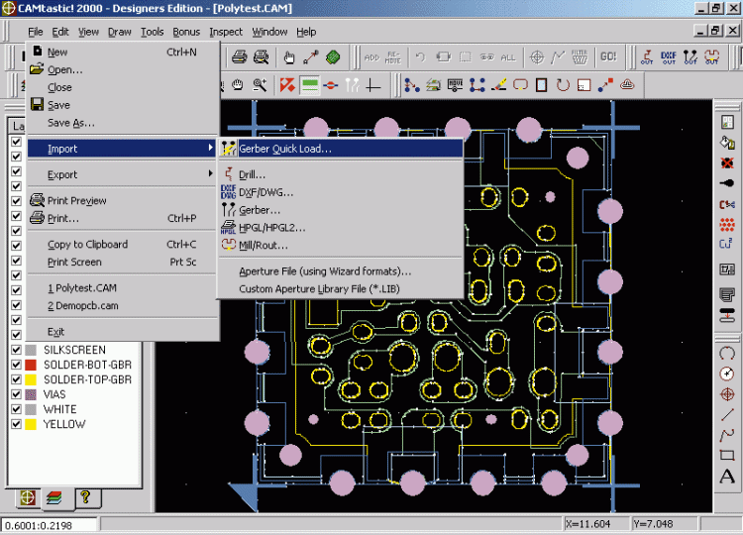Select Custom Aperture Library File (*.LIB)
Image resolution: width=743 pixels, height=535 pixels.
pyautogui.click(x=340, y=288)
